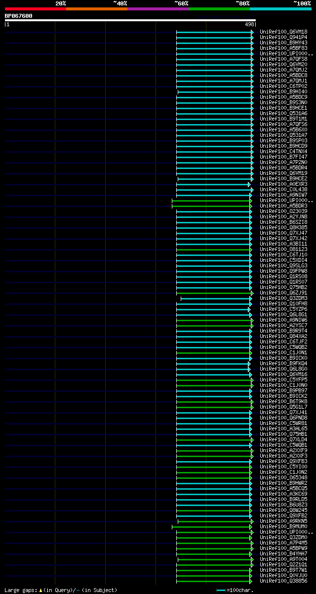Click the UniRef100_C5YFP5 label
The image size is (316, 594).
[283, 380]
